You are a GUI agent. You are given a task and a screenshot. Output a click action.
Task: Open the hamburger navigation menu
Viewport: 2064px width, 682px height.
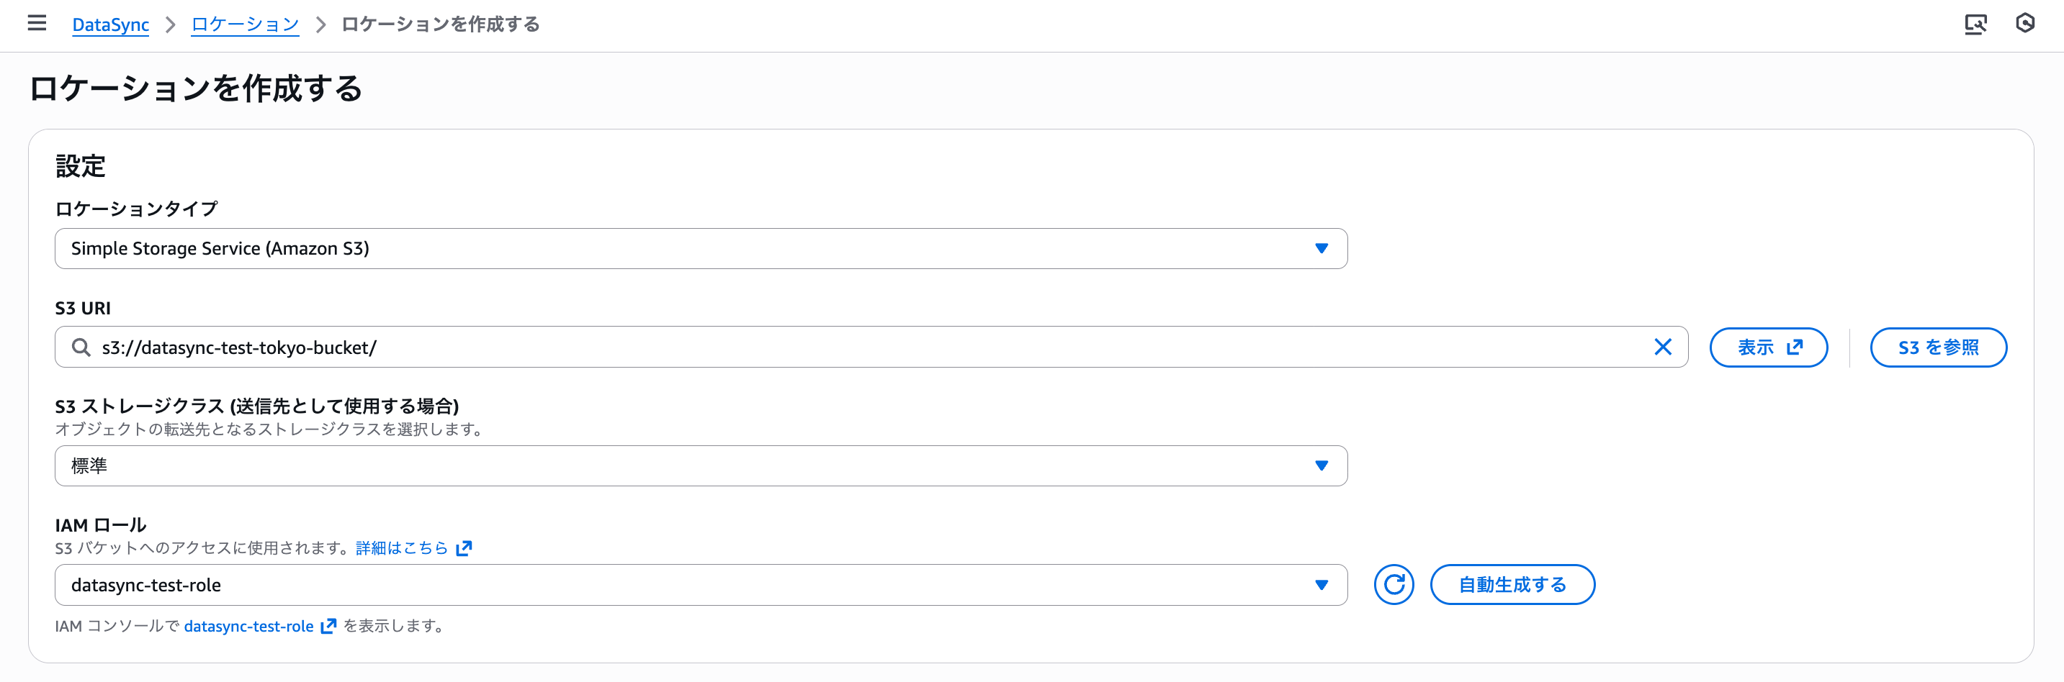[x=37, y=23]
